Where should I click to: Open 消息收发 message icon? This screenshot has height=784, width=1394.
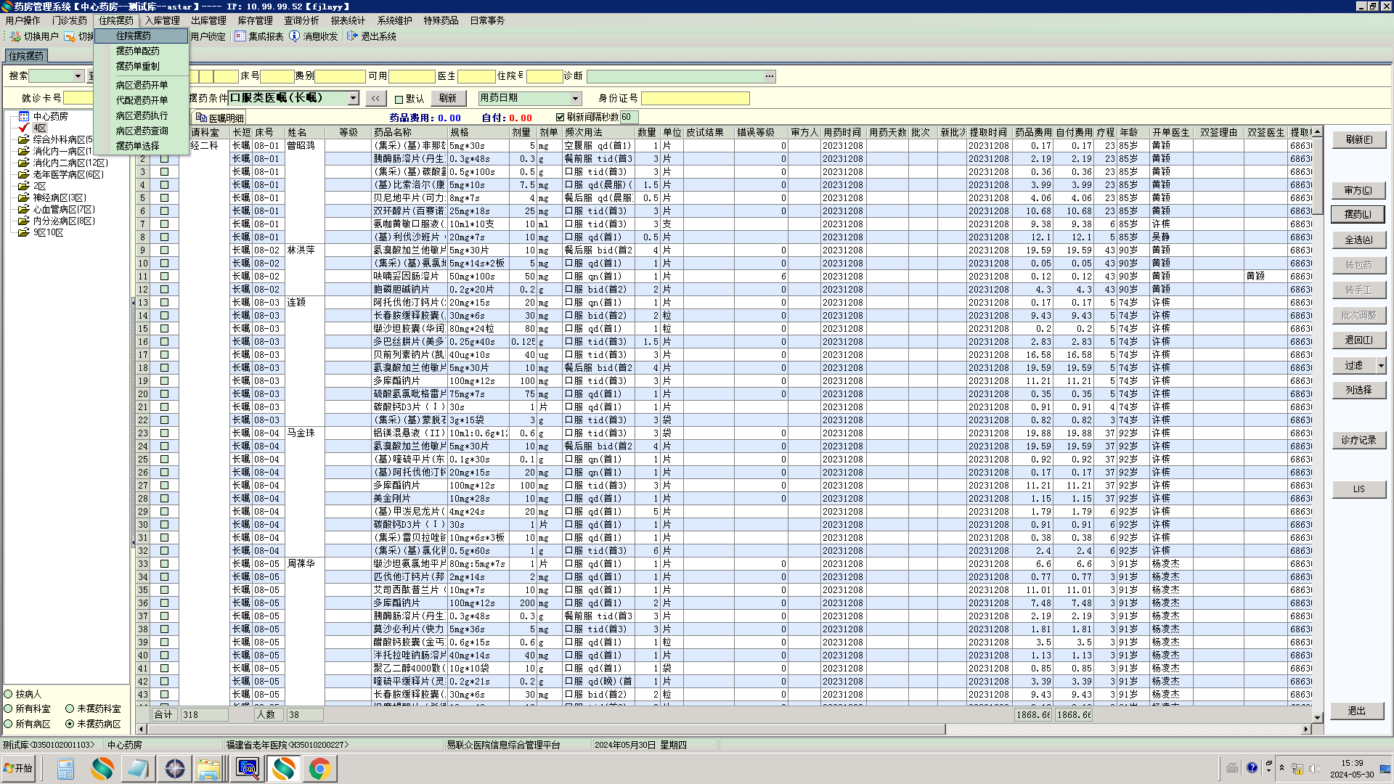tap(294, 36)
